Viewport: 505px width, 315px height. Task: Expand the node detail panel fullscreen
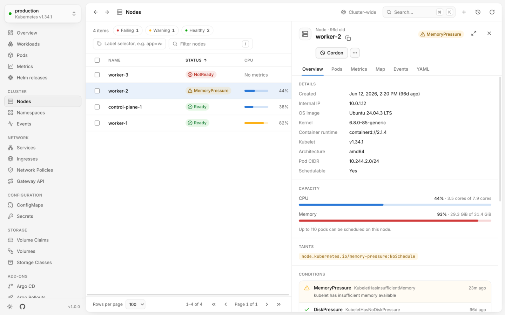click(x=474, y=33)
